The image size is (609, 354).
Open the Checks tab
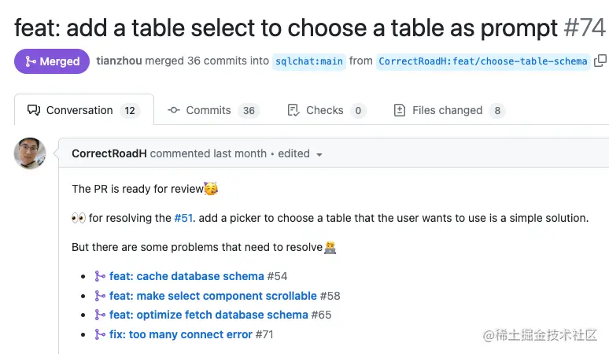(x=324, y=110)
